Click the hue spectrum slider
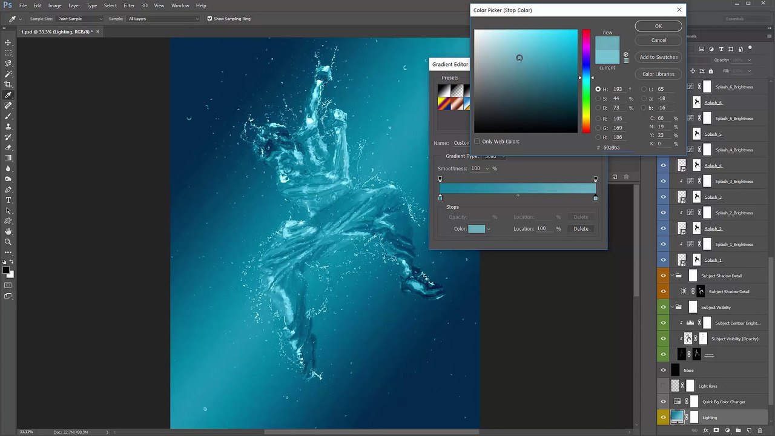775x436 pixels. click(x=586, y=81)
